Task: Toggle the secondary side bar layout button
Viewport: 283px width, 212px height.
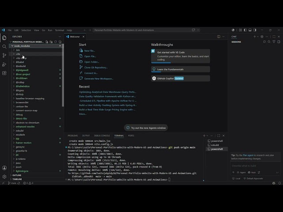Action: tap(255, 30)
